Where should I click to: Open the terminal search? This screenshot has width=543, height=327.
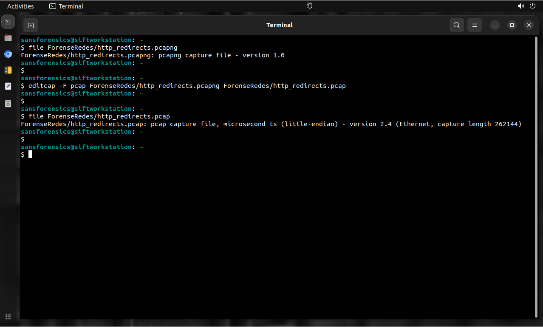pyautogui.click(x=456, y=25)
